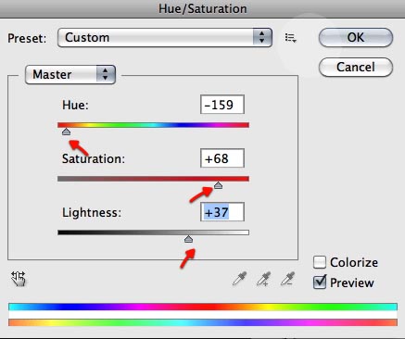Click the black-to-white Lightness slider track
This screenshot has height=339, width=405.
[153, 232]
